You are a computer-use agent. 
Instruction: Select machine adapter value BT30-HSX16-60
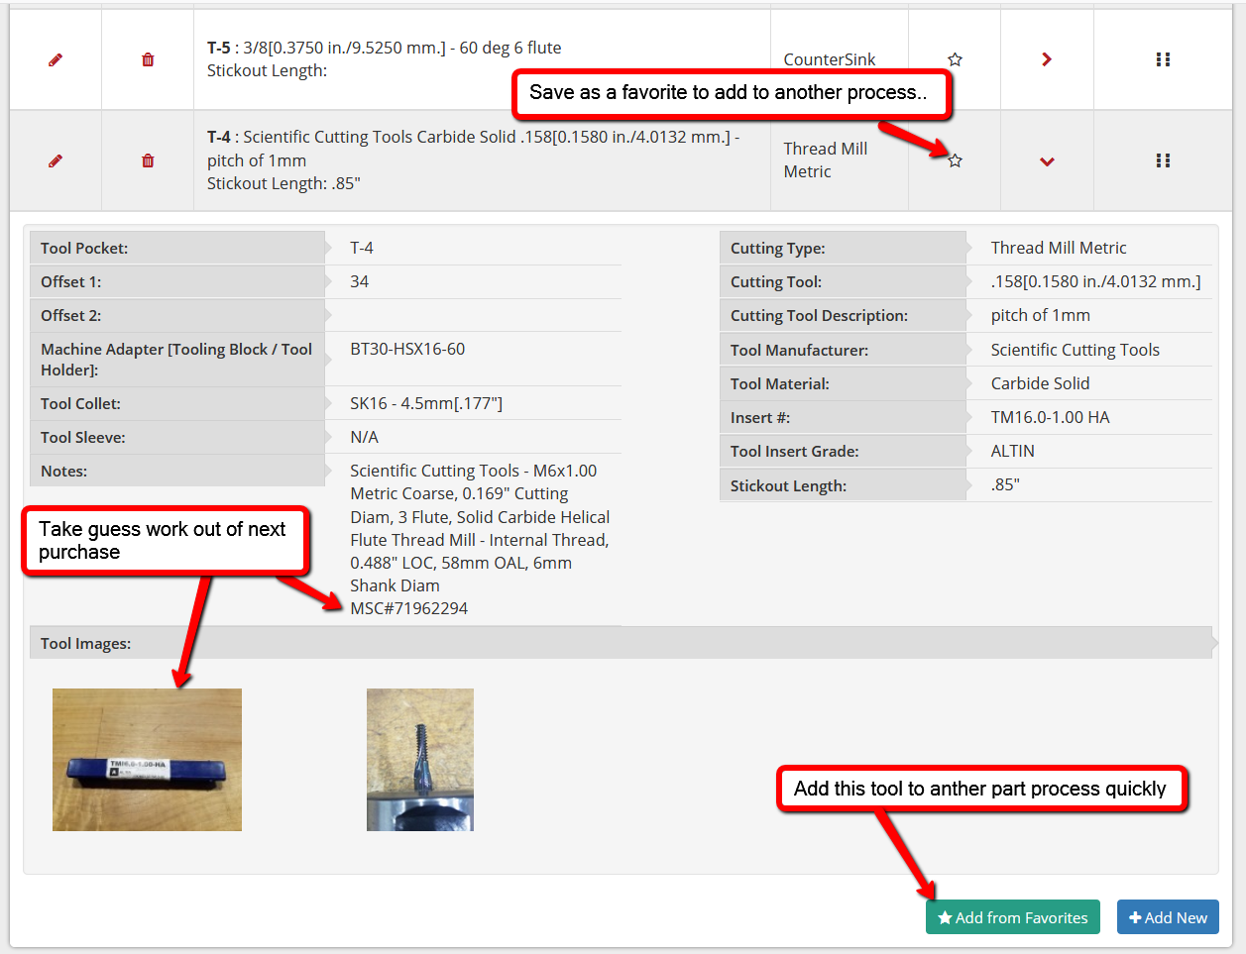407,349
